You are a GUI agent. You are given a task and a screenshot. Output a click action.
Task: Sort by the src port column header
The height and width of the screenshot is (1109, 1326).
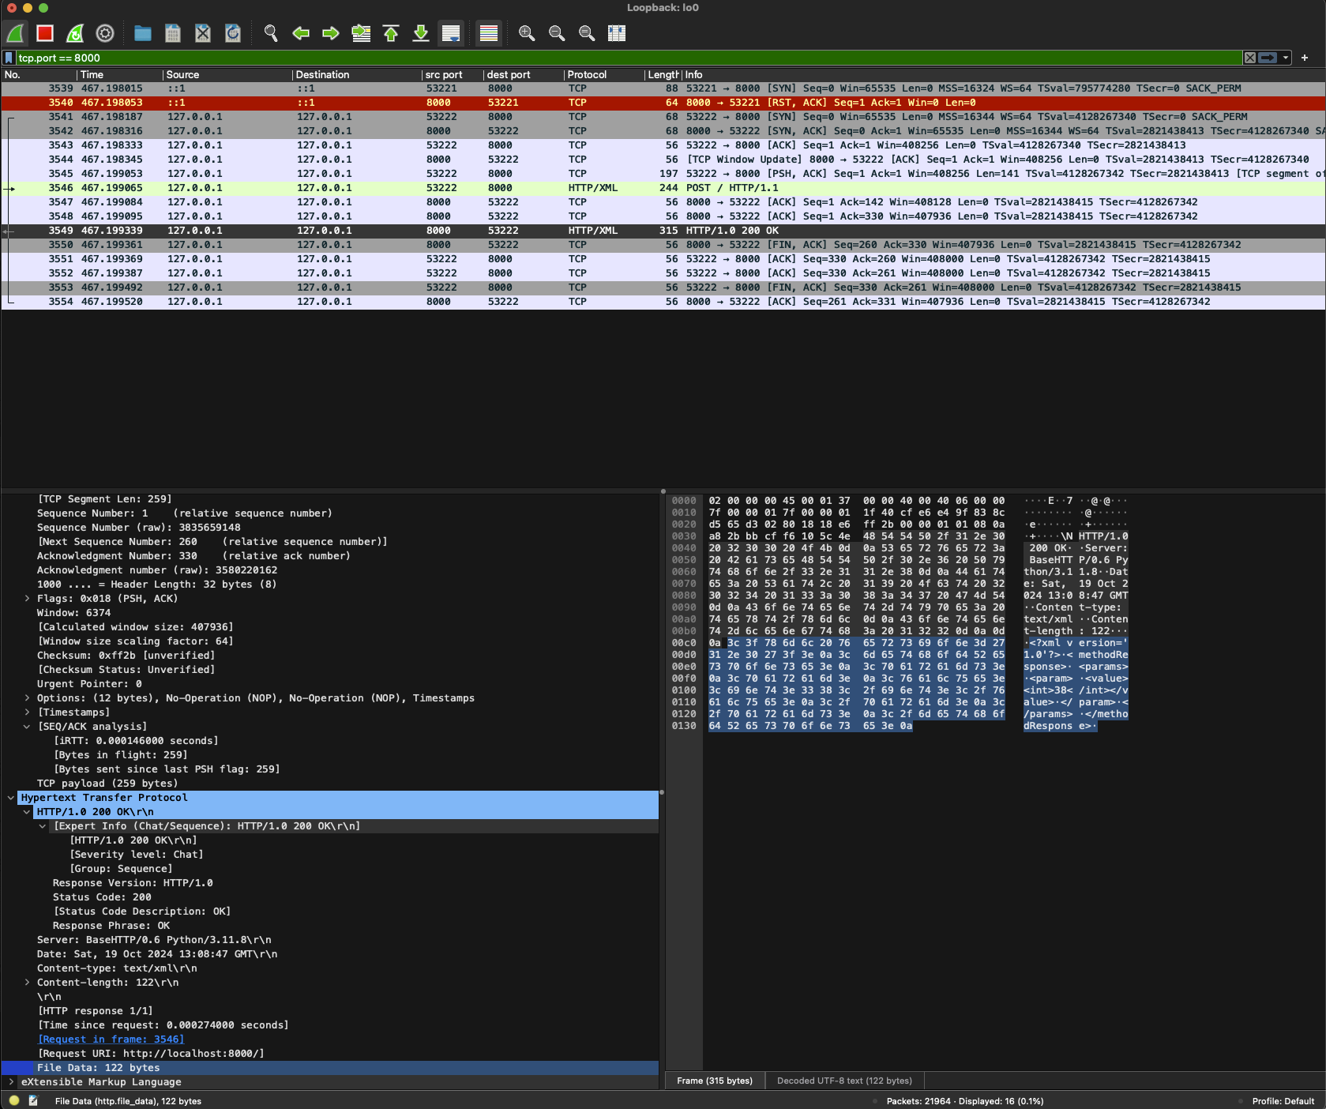pos(453,75)
